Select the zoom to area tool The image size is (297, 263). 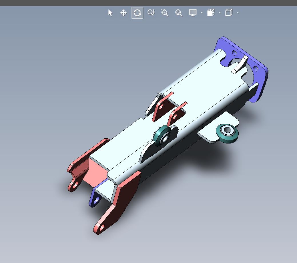pyautogui.click(x=165, y=13)
